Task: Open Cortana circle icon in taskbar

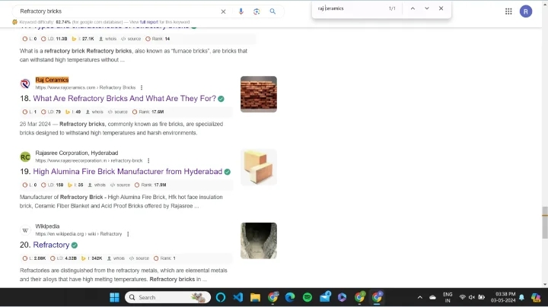Action: pos(221,298)
